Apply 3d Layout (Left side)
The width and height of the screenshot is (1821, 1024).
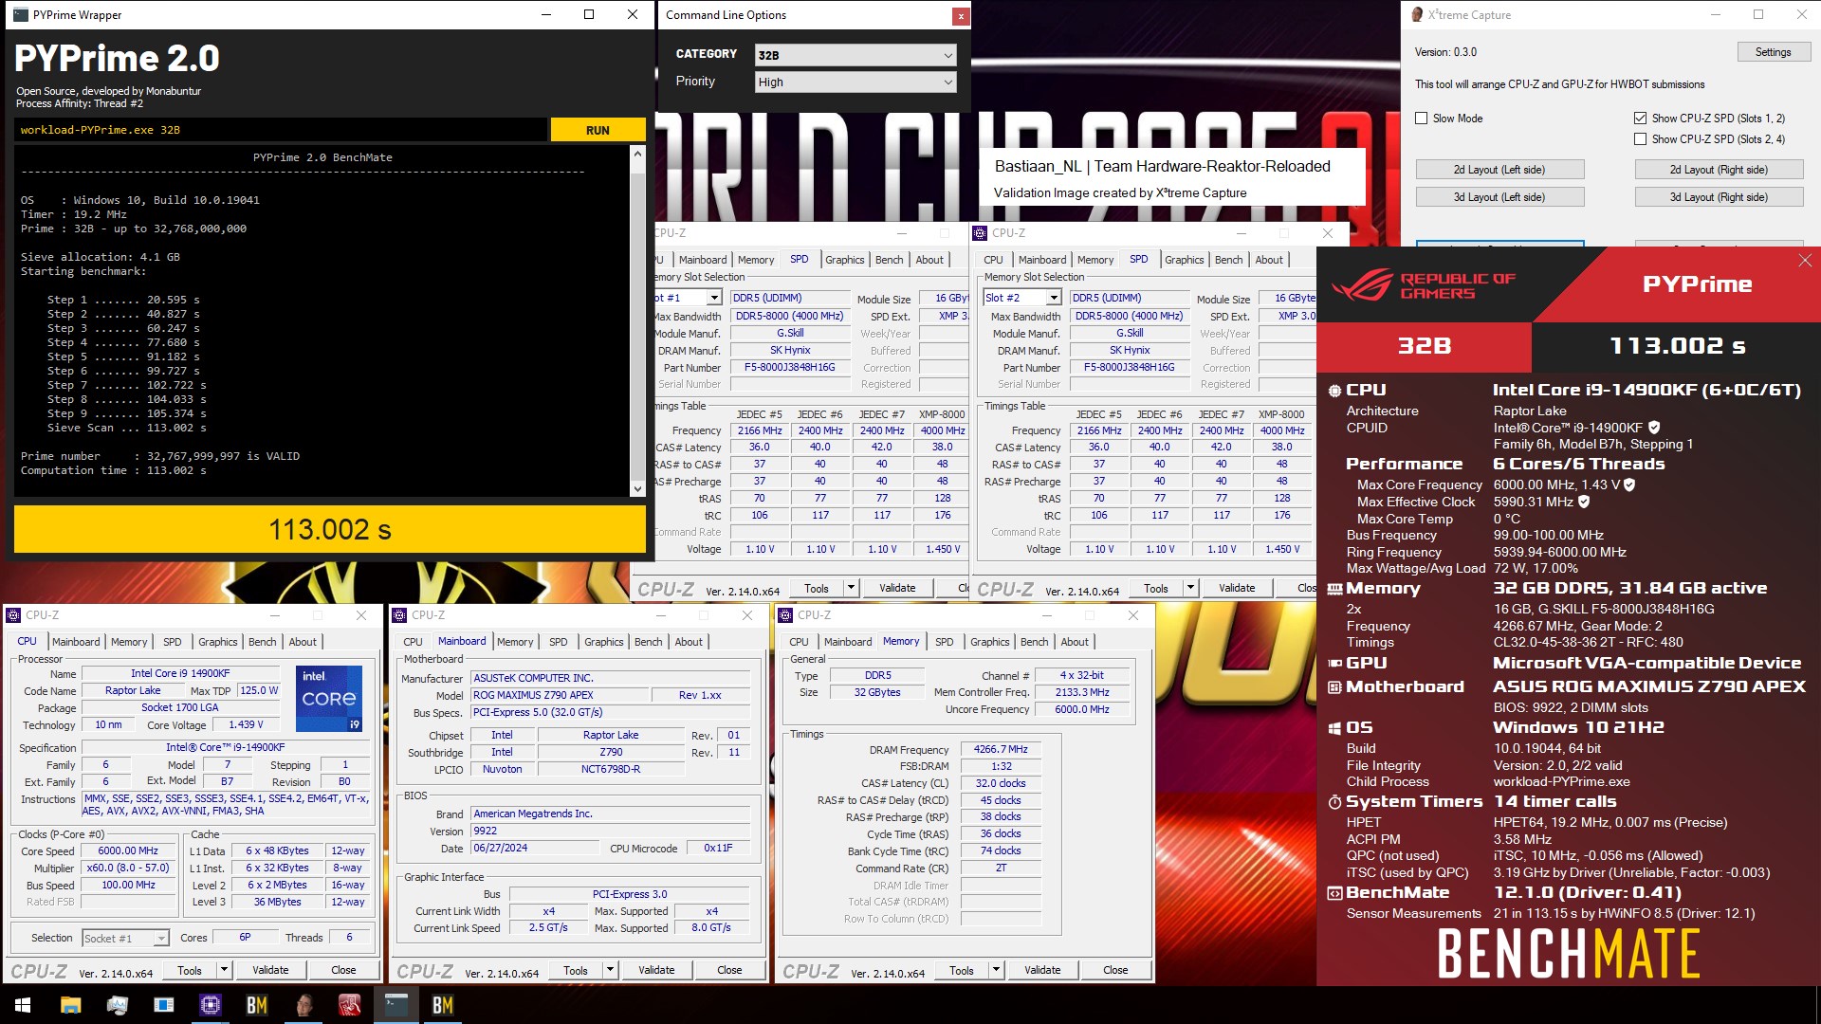click(x=1499, y=197)
